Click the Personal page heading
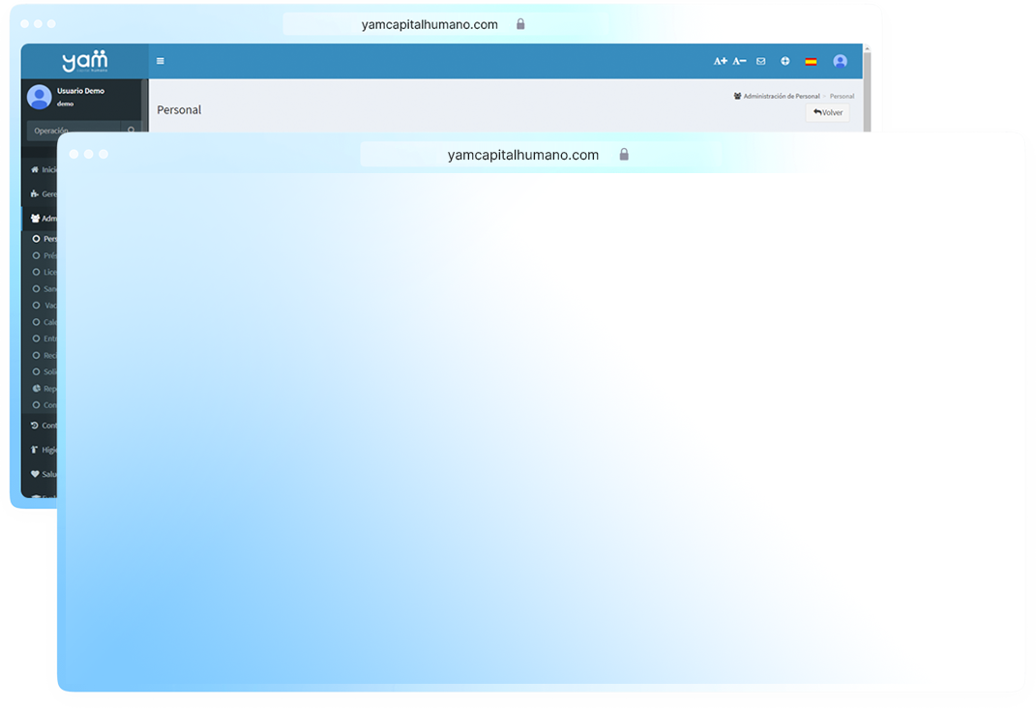Viewport: 1036px width, 708px height. 179,109
